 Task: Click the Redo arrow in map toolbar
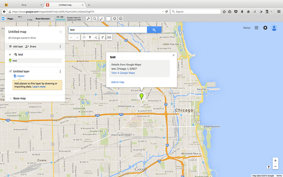tap(77, 38)
